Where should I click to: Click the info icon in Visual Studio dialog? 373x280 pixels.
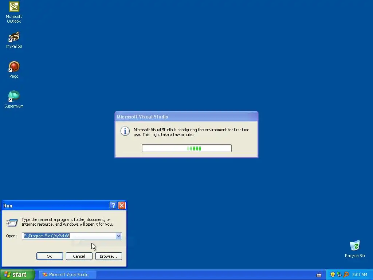click(x=125, y=131)
